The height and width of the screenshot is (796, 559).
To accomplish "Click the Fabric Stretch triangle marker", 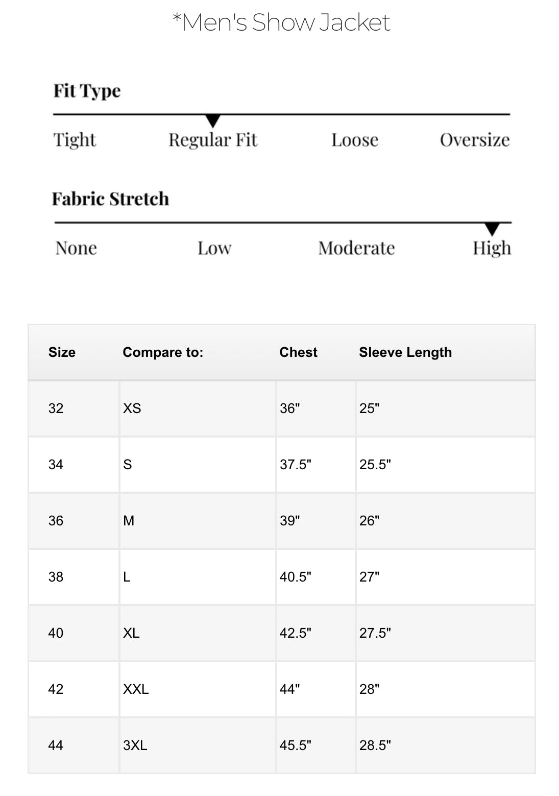I will click(x=492, y=229).
